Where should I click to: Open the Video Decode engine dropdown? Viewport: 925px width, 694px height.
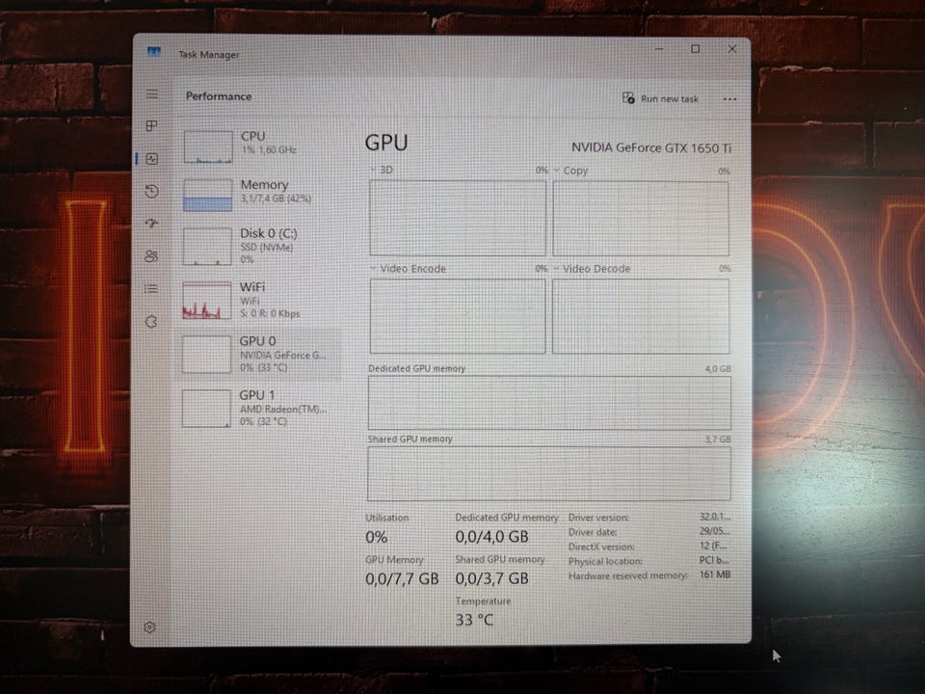coord(592,269)
